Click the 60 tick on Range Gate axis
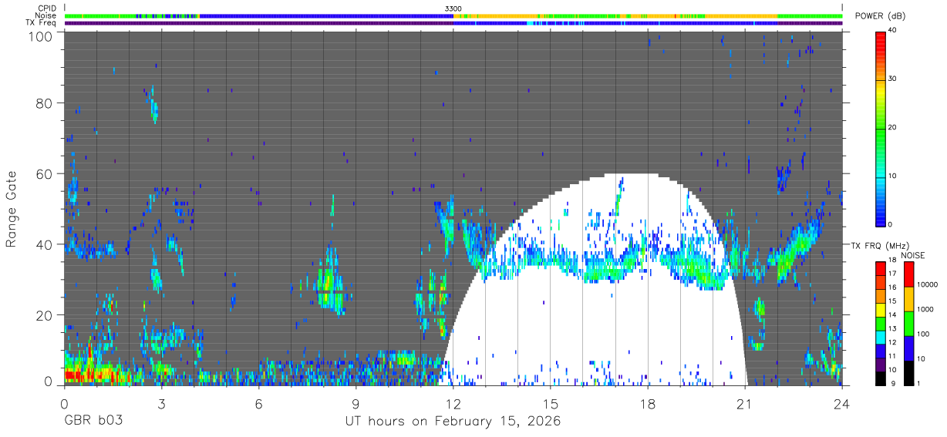This screenshot has height=437, width=947. tap(45, 173)
